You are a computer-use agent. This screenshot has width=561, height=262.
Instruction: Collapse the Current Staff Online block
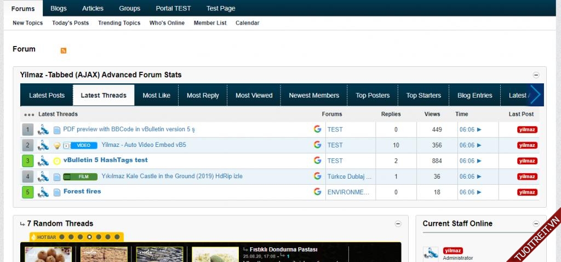(536, 224)
